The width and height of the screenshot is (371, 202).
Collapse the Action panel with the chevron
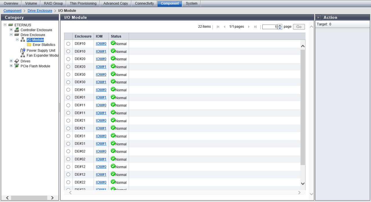click(318, 17)
